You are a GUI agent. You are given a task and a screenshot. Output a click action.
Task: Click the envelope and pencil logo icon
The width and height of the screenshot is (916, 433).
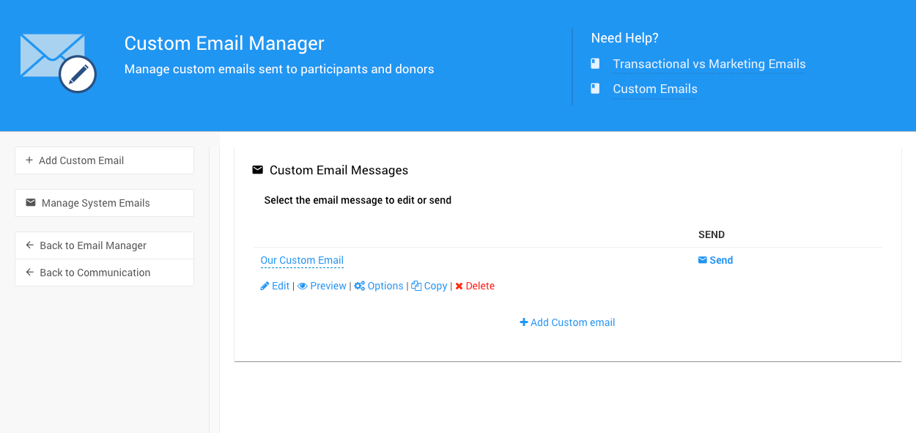58,63
